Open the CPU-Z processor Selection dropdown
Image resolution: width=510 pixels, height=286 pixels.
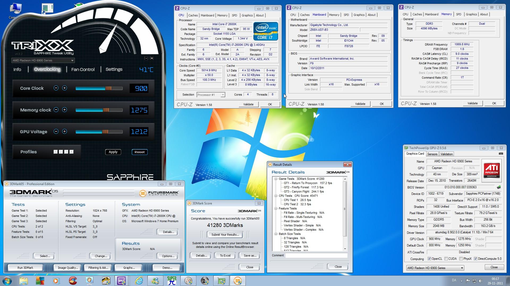click(211, 95)
